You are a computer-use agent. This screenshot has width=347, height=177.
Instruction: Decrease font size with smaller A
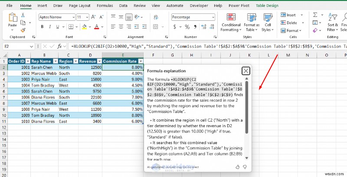[101, 17]
